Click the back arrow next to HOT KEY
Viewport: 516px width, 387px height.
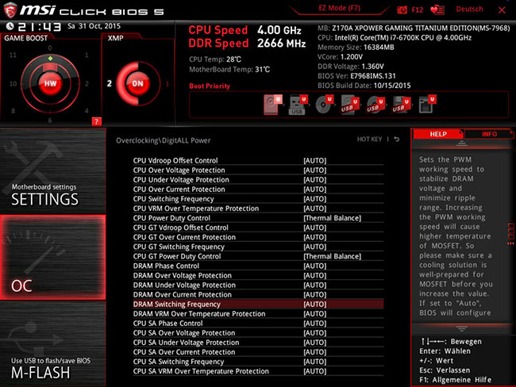(x=397, y=140)
